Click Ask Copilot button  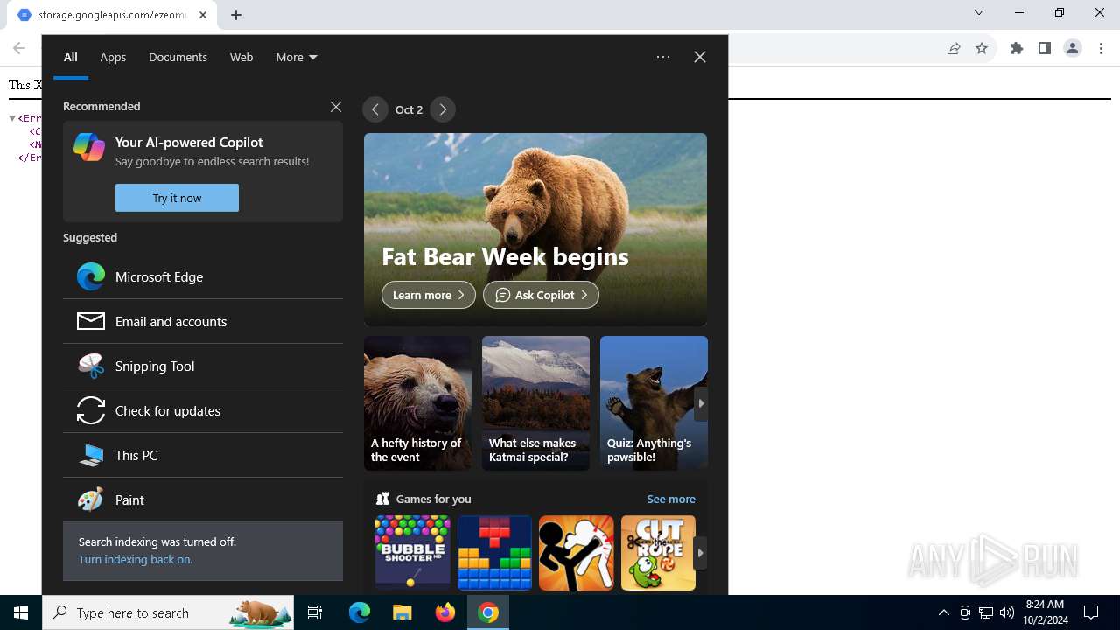pyautogui.click(x=541, y=295)
